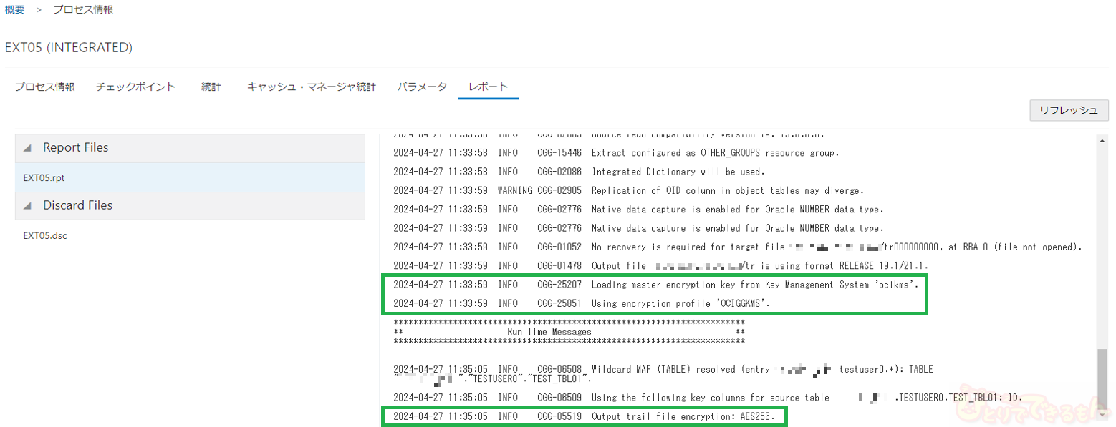
Task: Click the OGG-05519 AES256 encryption log line
Action: click(585, 416)
